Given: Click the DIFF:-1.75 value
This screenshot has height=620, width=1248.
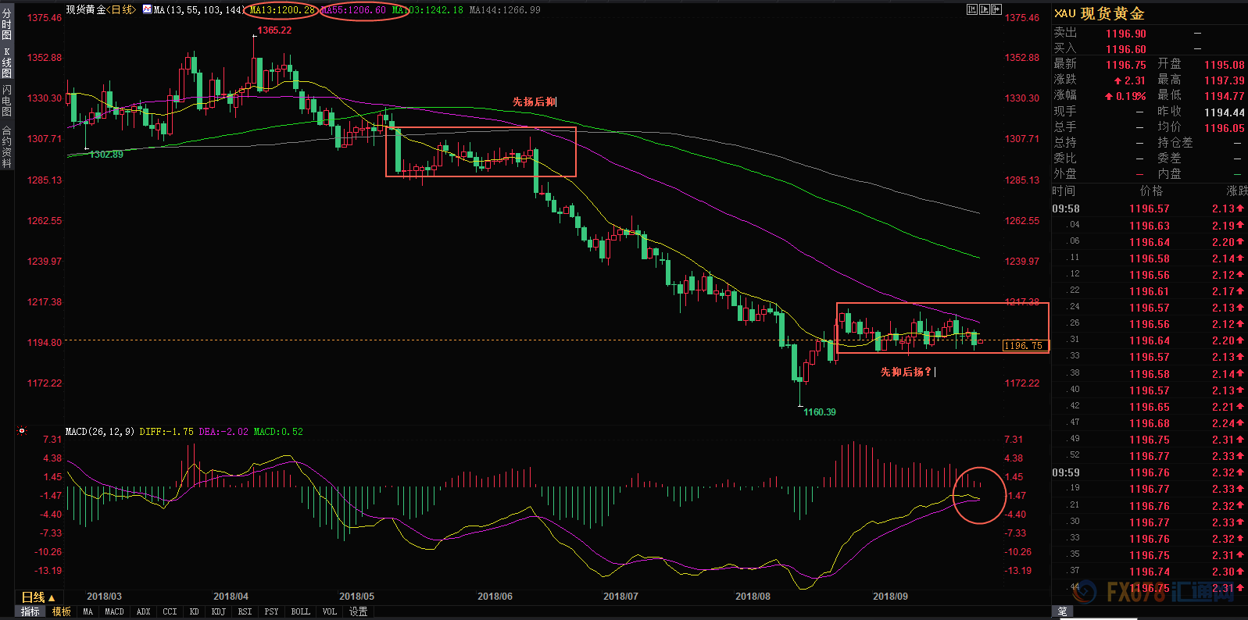Looking at the screenshot, I should (166, 431).
